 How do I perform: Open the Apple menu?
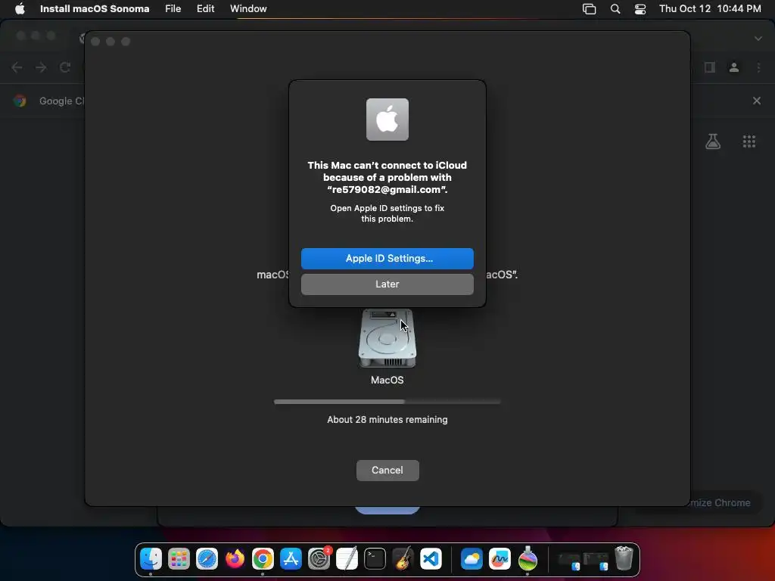click(x=20, y=8)
